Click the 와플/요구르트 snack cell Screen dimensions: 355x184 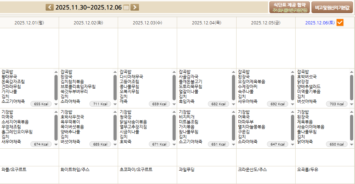coord(14,170)
